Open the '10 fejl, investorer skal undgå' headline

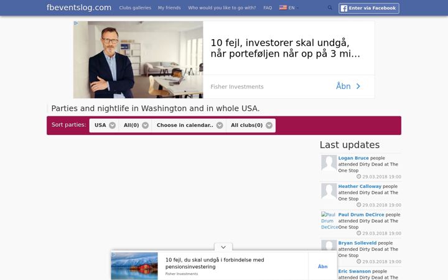(285, 48)
